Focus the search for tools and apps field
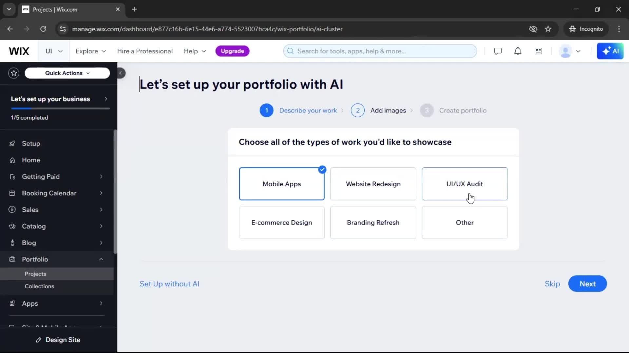The height and width of the screenshot is (353, 629). [380, 51]
